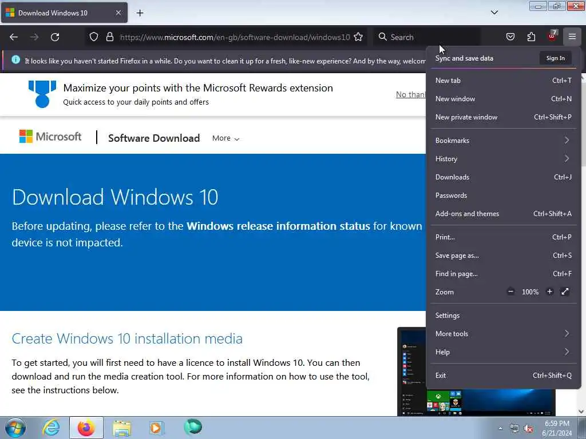
Task: Open a New private window
Action: pyautogui.click(x=503, y=117)
